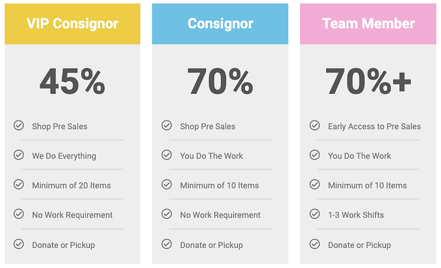Click the 1-3 Work Shifts text

coord(356,215)
